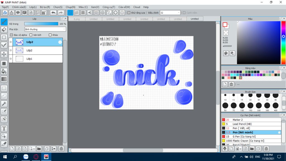
Task: Enable the parallel lines snap guide
Action: [77, 13]
